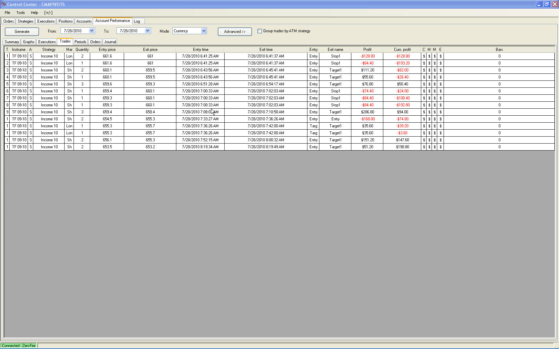
Task: Open the Tools menu
Action: tap(21, 13)
